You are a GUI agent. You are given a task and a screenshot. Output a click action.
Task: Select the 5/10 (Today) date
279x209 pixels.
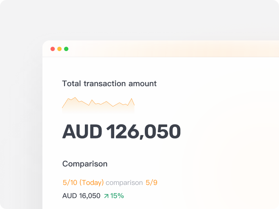coord(83,182)
